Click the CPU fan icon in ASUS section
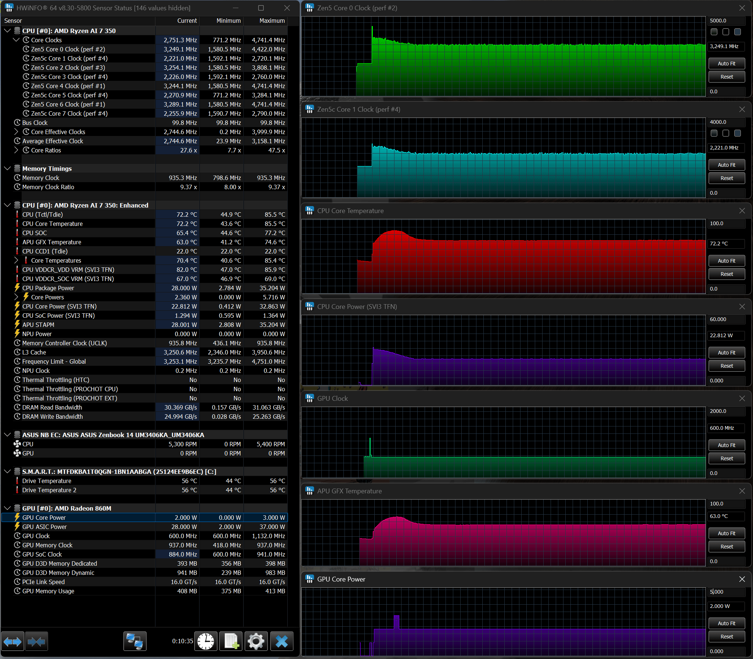 click(17, 444)
